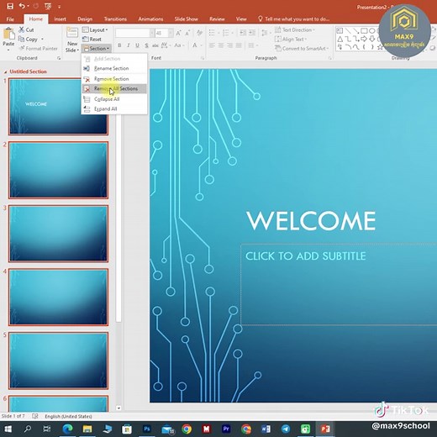
Task: Open the Text Direction dropdown
Action: tap(295, 29)
